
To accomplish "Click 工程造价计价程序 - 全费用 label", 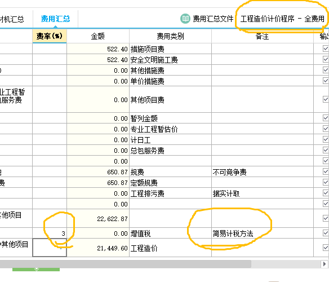I will (282, 19).
